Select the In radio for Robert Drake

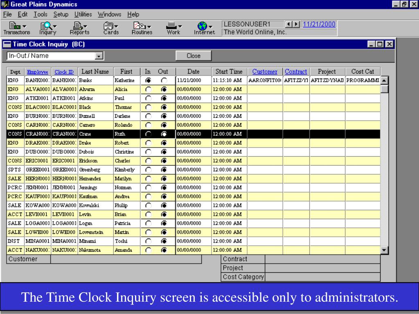tap(148, 143)
